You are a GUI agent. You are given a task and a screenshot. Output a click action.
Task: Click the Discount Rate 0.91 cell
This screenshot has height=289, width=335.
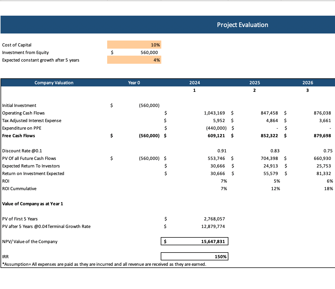(x=222, y=151)
